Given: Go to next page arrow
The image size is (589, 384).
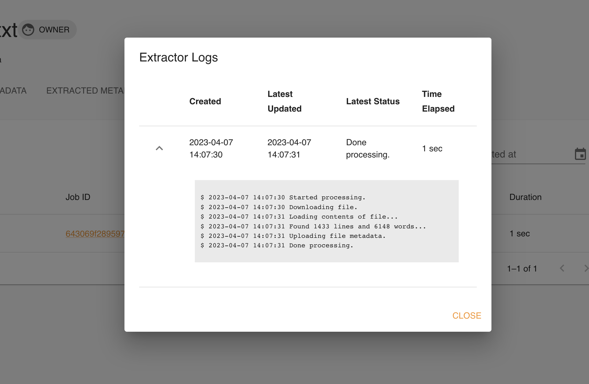Looking at the screenshot, I should (x=585, y=268).
